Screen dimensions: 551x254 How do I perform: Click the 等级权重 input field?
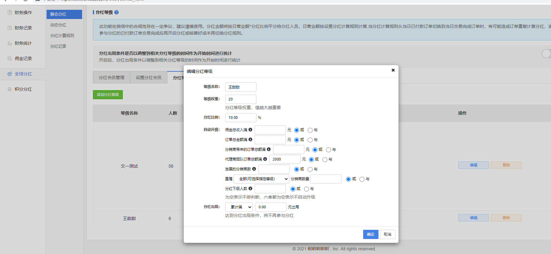tap(241, 99)
